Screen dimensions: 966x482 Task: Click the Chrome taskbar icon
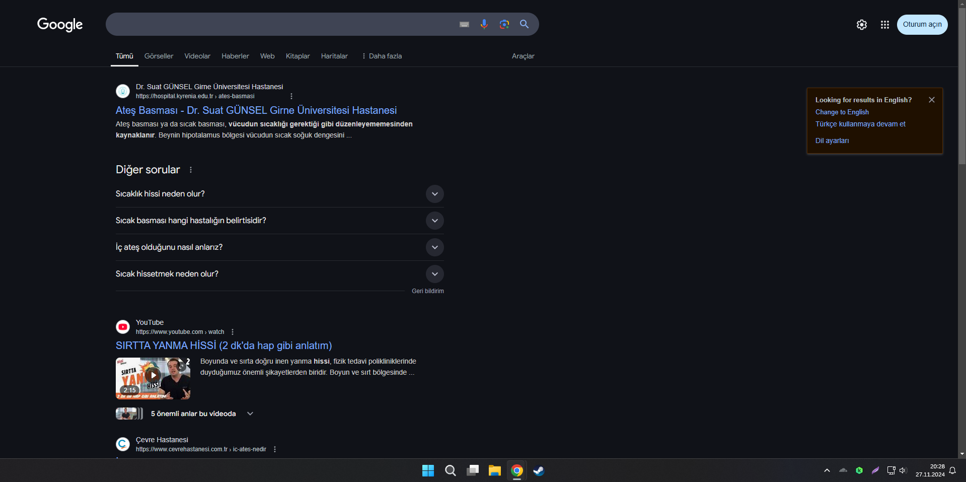coord(517,470)
